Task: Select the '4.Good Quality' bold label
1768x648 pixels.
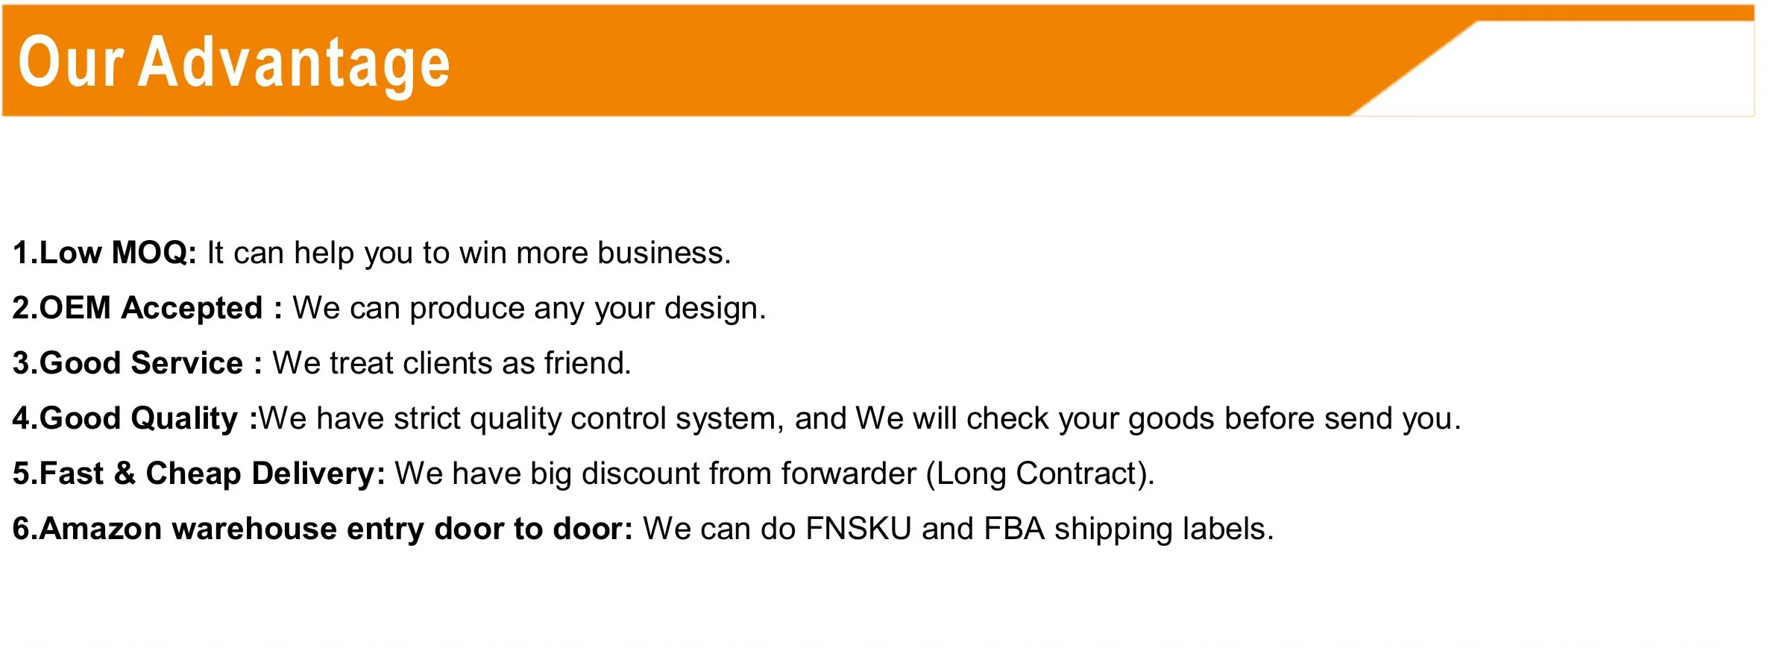Action: (x=125, y=418)
